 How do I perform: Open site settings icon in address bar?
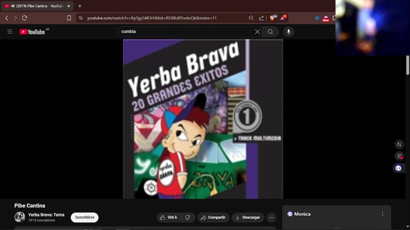[x=80, y=18]
